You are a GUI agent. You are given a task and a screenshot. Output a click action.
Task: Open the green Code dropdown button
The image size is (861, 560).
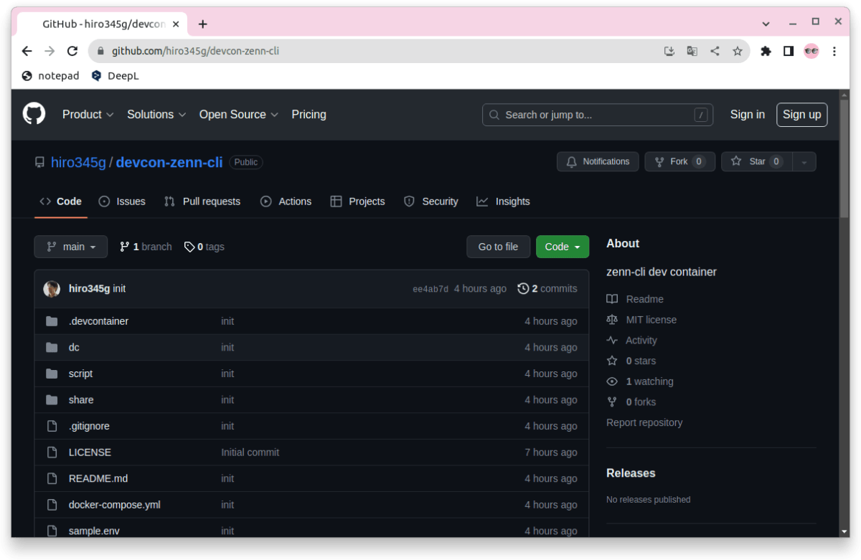click(563, 247)
